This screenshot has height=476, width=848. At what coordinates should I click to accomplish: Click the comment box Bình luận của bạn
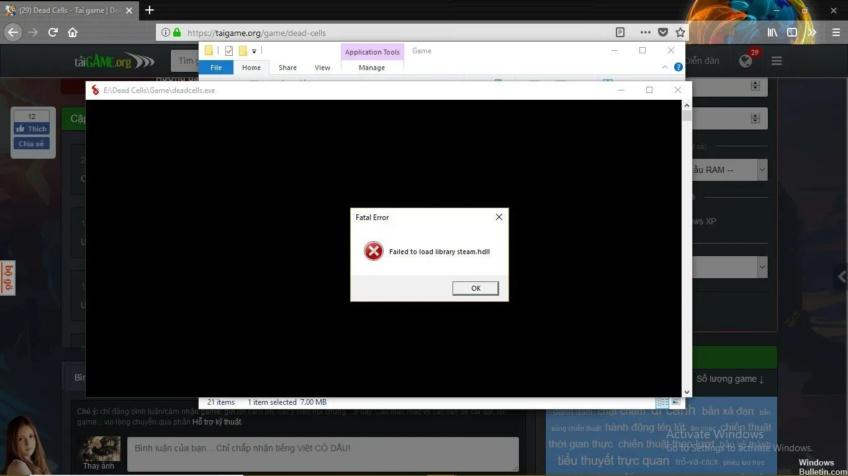tap(323, 454)
